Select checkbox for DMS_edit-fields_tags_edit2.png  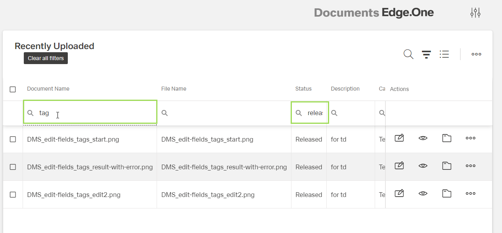[13, 195]
